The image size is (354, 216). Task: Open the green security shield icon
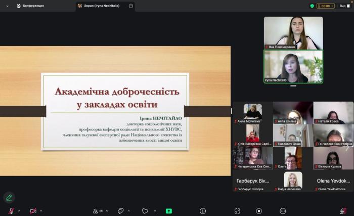tap(312, 6)
